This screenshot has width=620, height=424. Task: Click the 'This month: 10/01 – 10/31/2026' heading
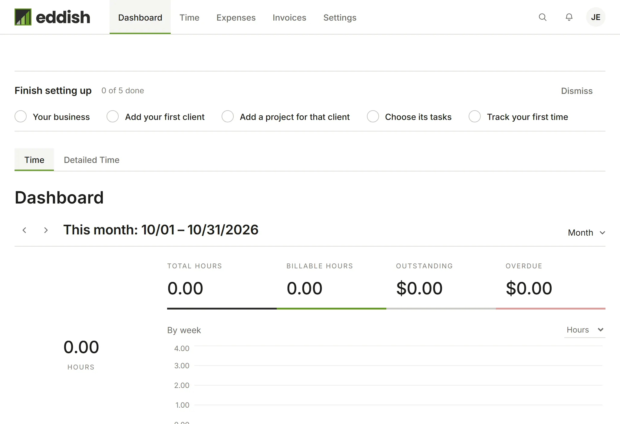pyautogui.click(x=161, y=230)
